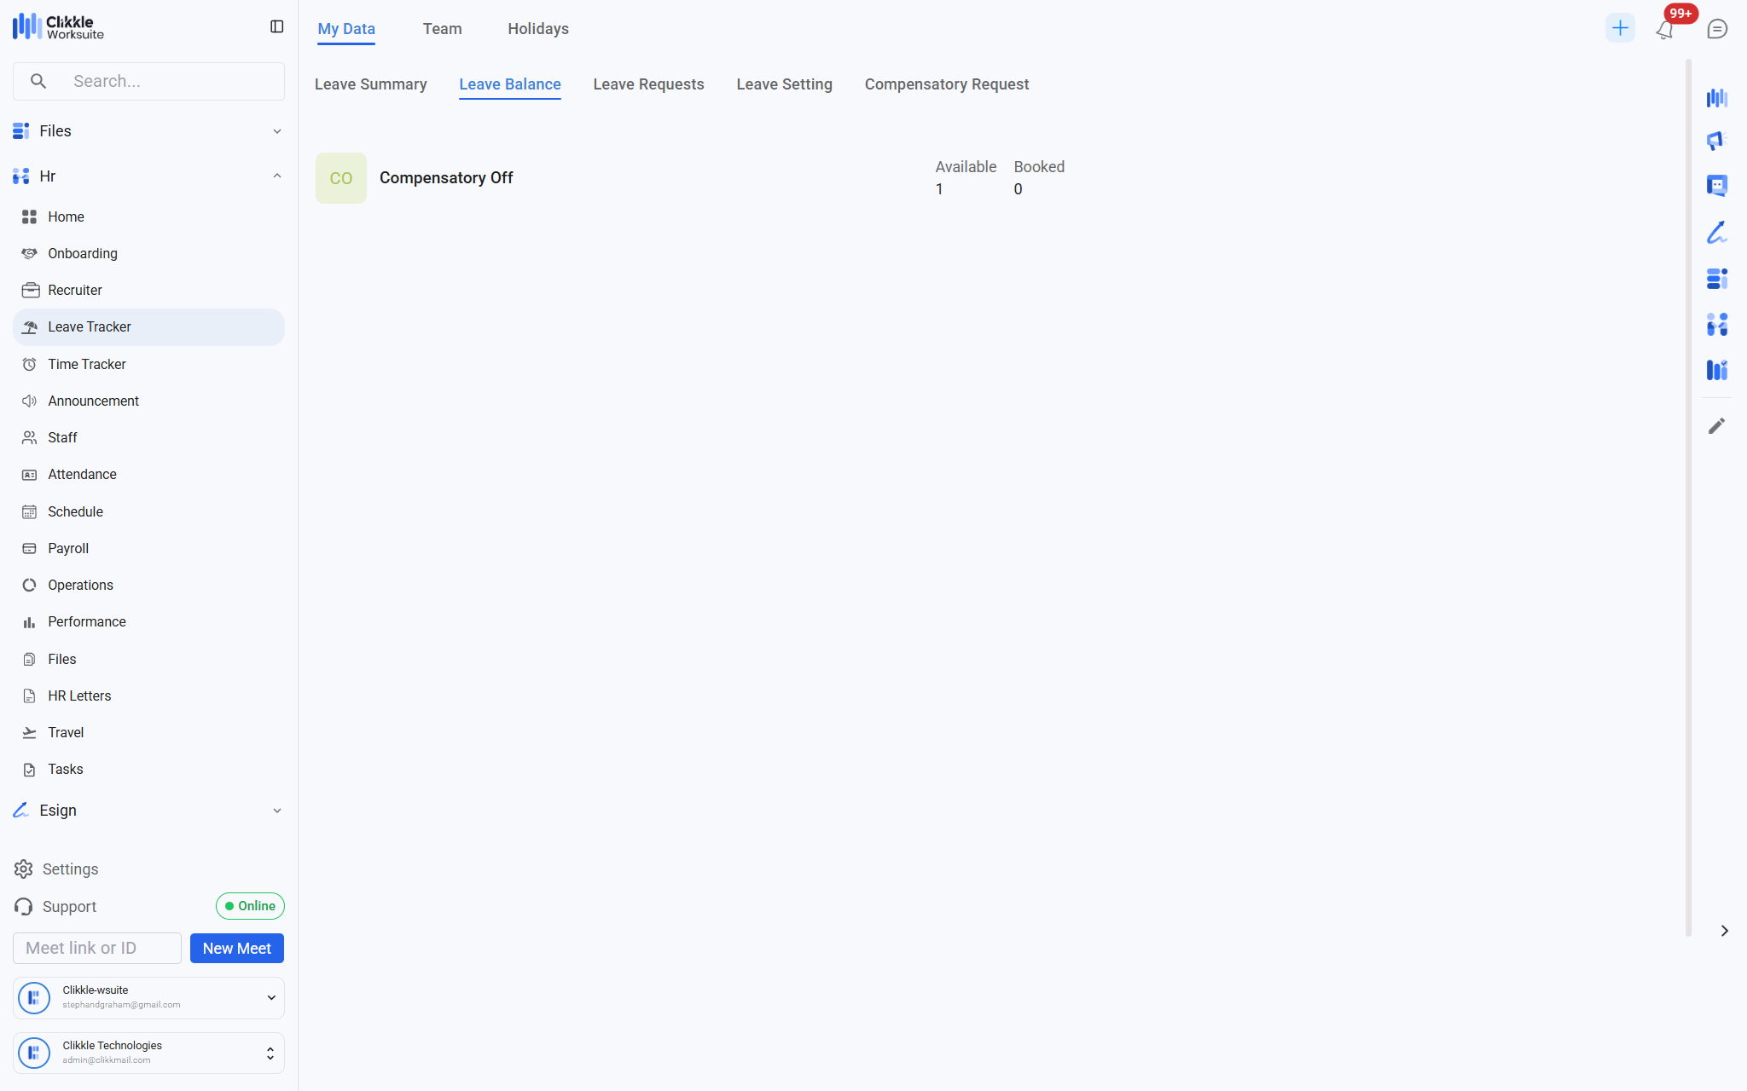
Task: Open the Holidays tab
Action: click(x=537, y=29)
